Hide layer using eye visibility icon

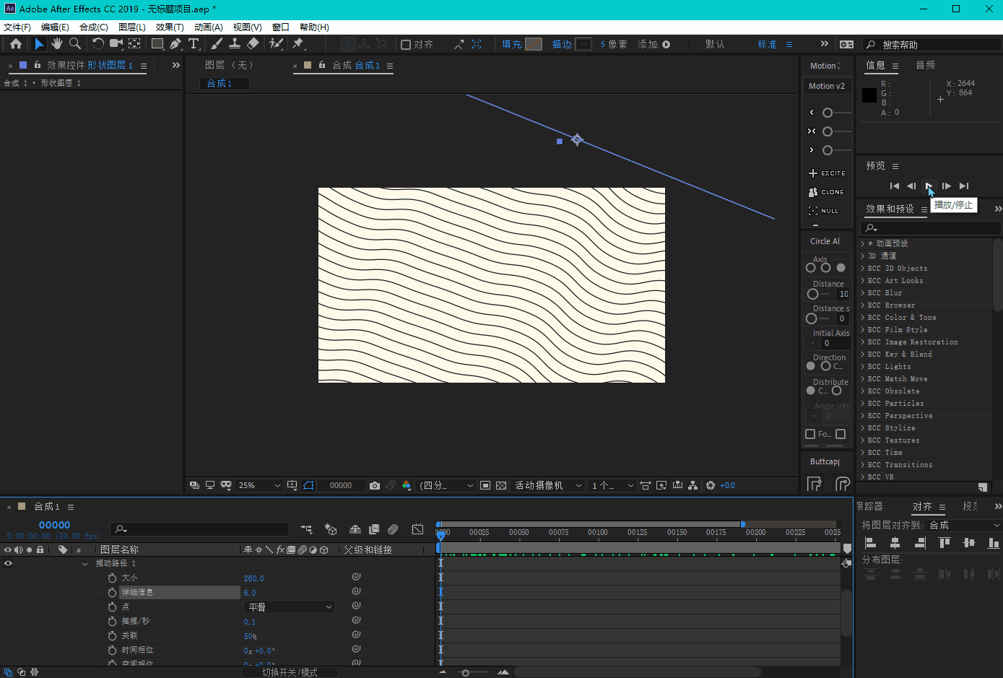point(8,563)
